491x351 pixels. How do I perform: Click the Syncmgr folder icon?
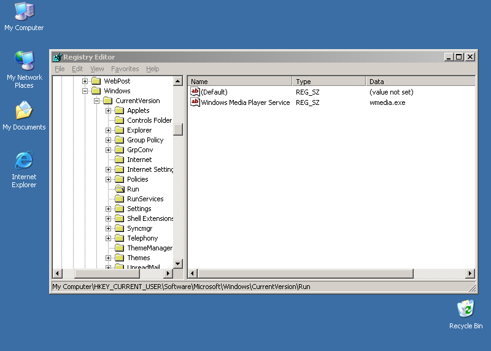[x=119, y=228]
